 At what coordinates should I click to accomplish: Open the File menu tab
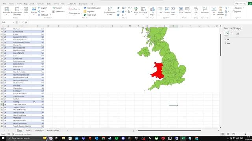tap(4, 4)
